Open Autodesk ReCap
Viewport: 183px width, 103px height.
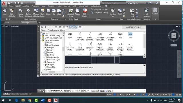click(x=71, y=13)
